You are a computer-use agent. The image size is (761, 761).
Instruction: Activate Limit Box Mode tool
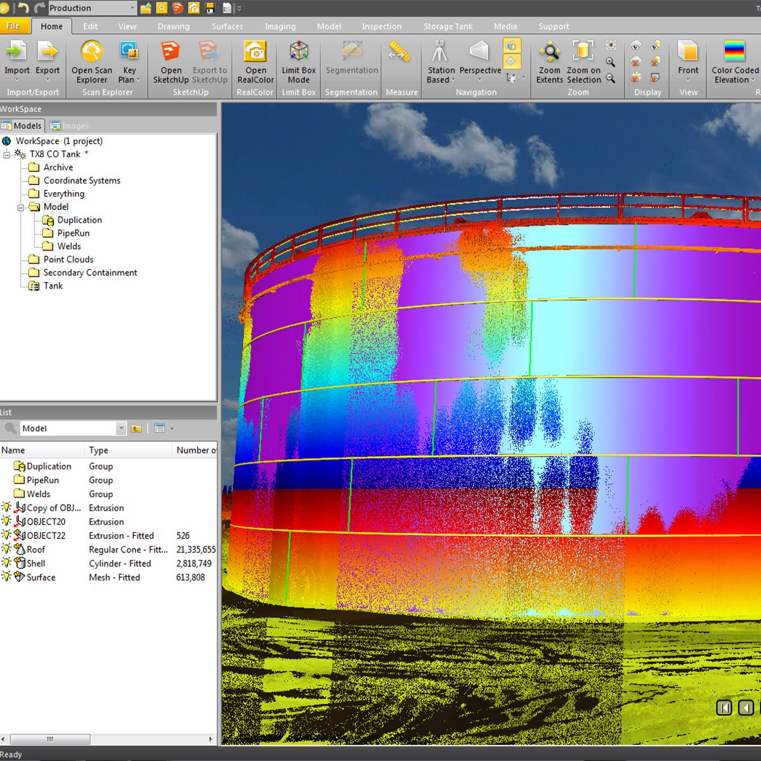299,52
